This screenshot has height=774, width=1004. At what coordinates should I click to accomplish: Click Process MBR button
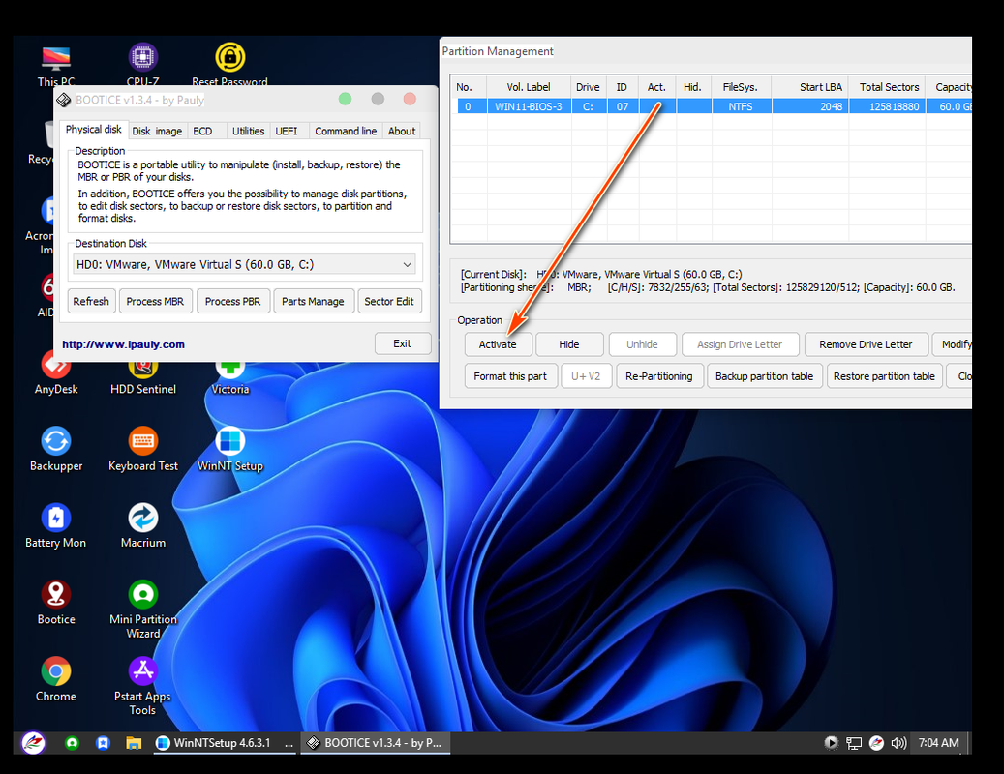click(155, 301)
